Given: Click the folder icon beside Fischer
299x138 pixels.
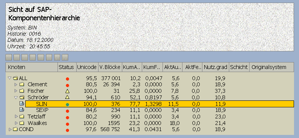Looking at the screenshot, I should pyautogui.click(x=22, y=91).
